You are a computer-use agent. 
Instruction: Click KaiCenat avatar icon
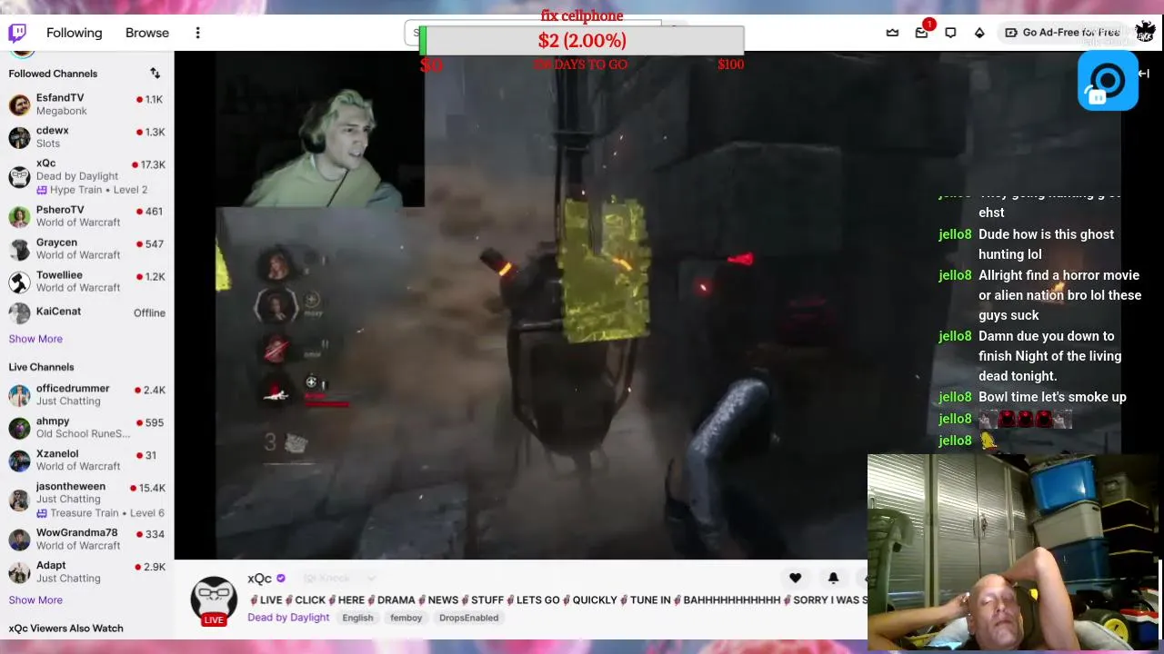pos(19,313)
